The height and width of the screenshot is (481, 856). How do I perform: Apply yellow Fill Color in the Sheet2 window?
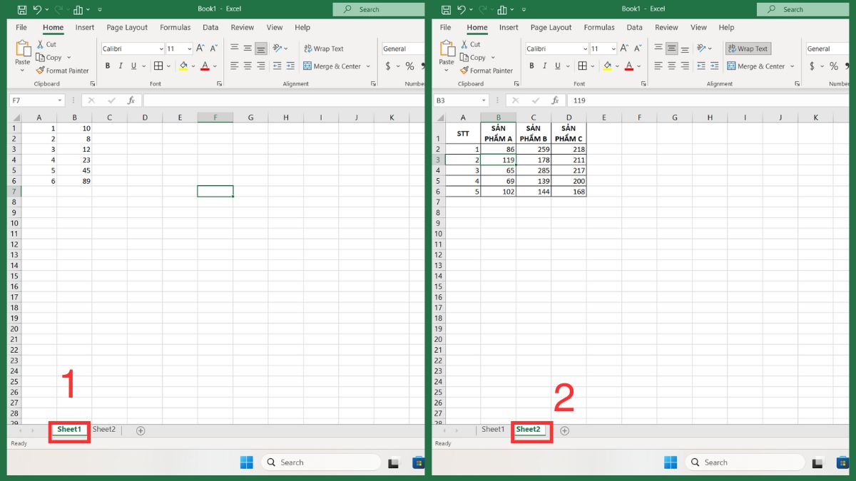(607, 66)
